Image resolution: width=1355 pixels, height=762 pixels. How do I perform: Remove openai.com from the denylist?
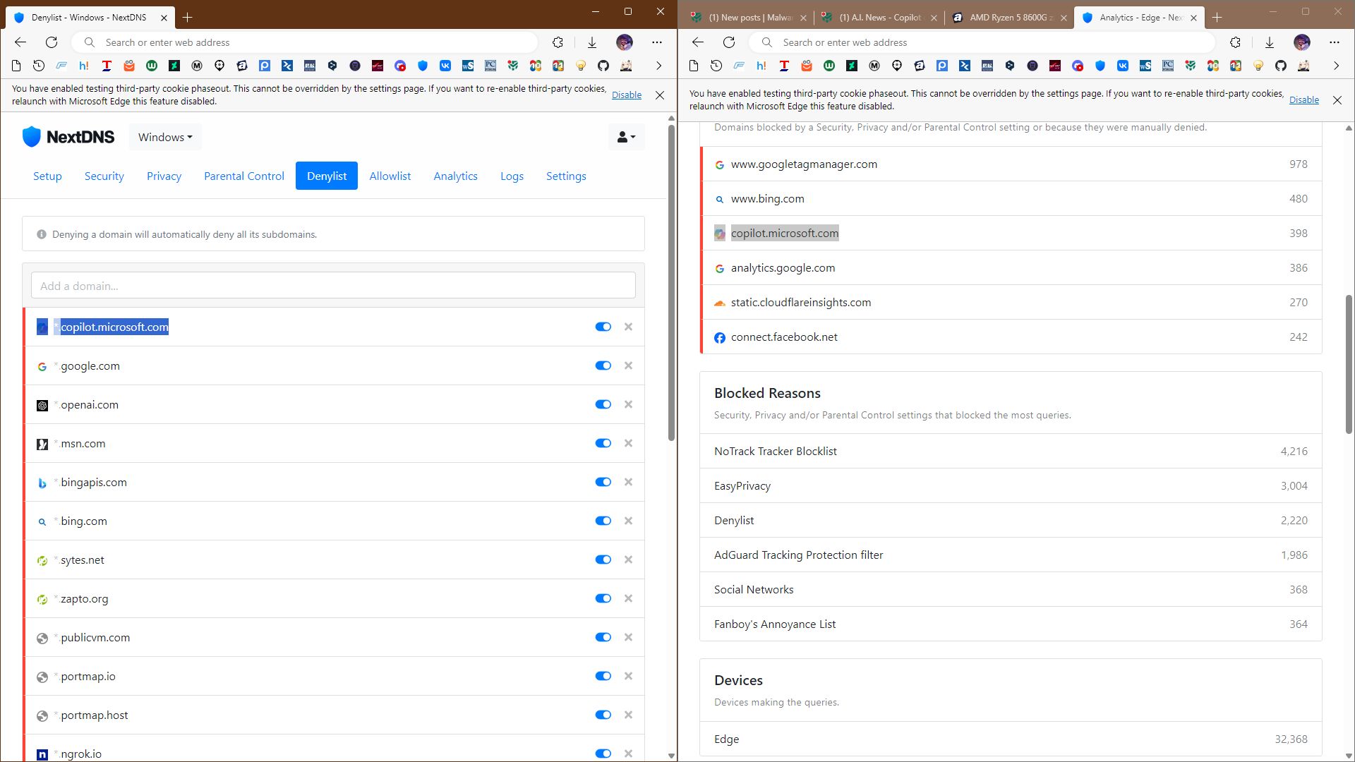(x=628, y=404)
